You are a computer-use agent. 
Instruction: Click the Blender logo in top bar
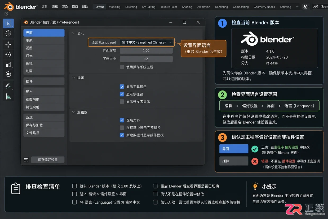coord(9,7)
